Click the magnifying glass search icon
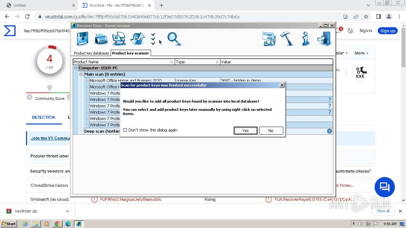 (174, 39)
